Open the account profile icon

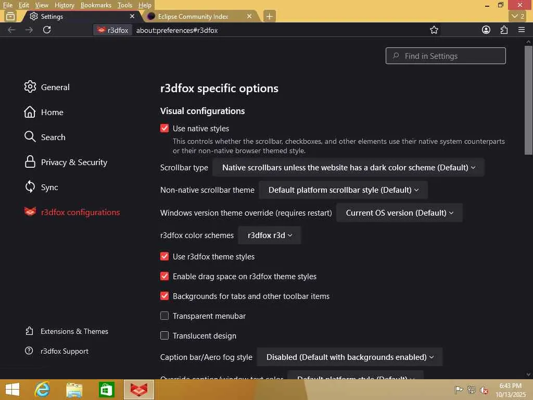pyautogui.click(x=486, y=30)
